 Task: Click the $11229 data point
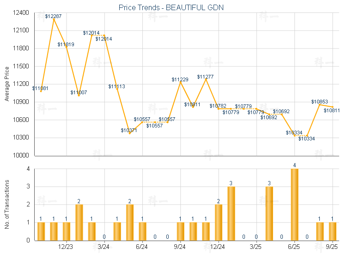pos(180,82)
